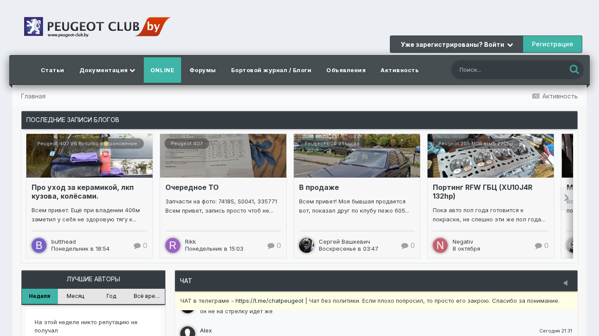The image size is (599, 336).
Task: Open Rikk's purple R avatar
Action: pyautogui.click(x=173, y=245)
